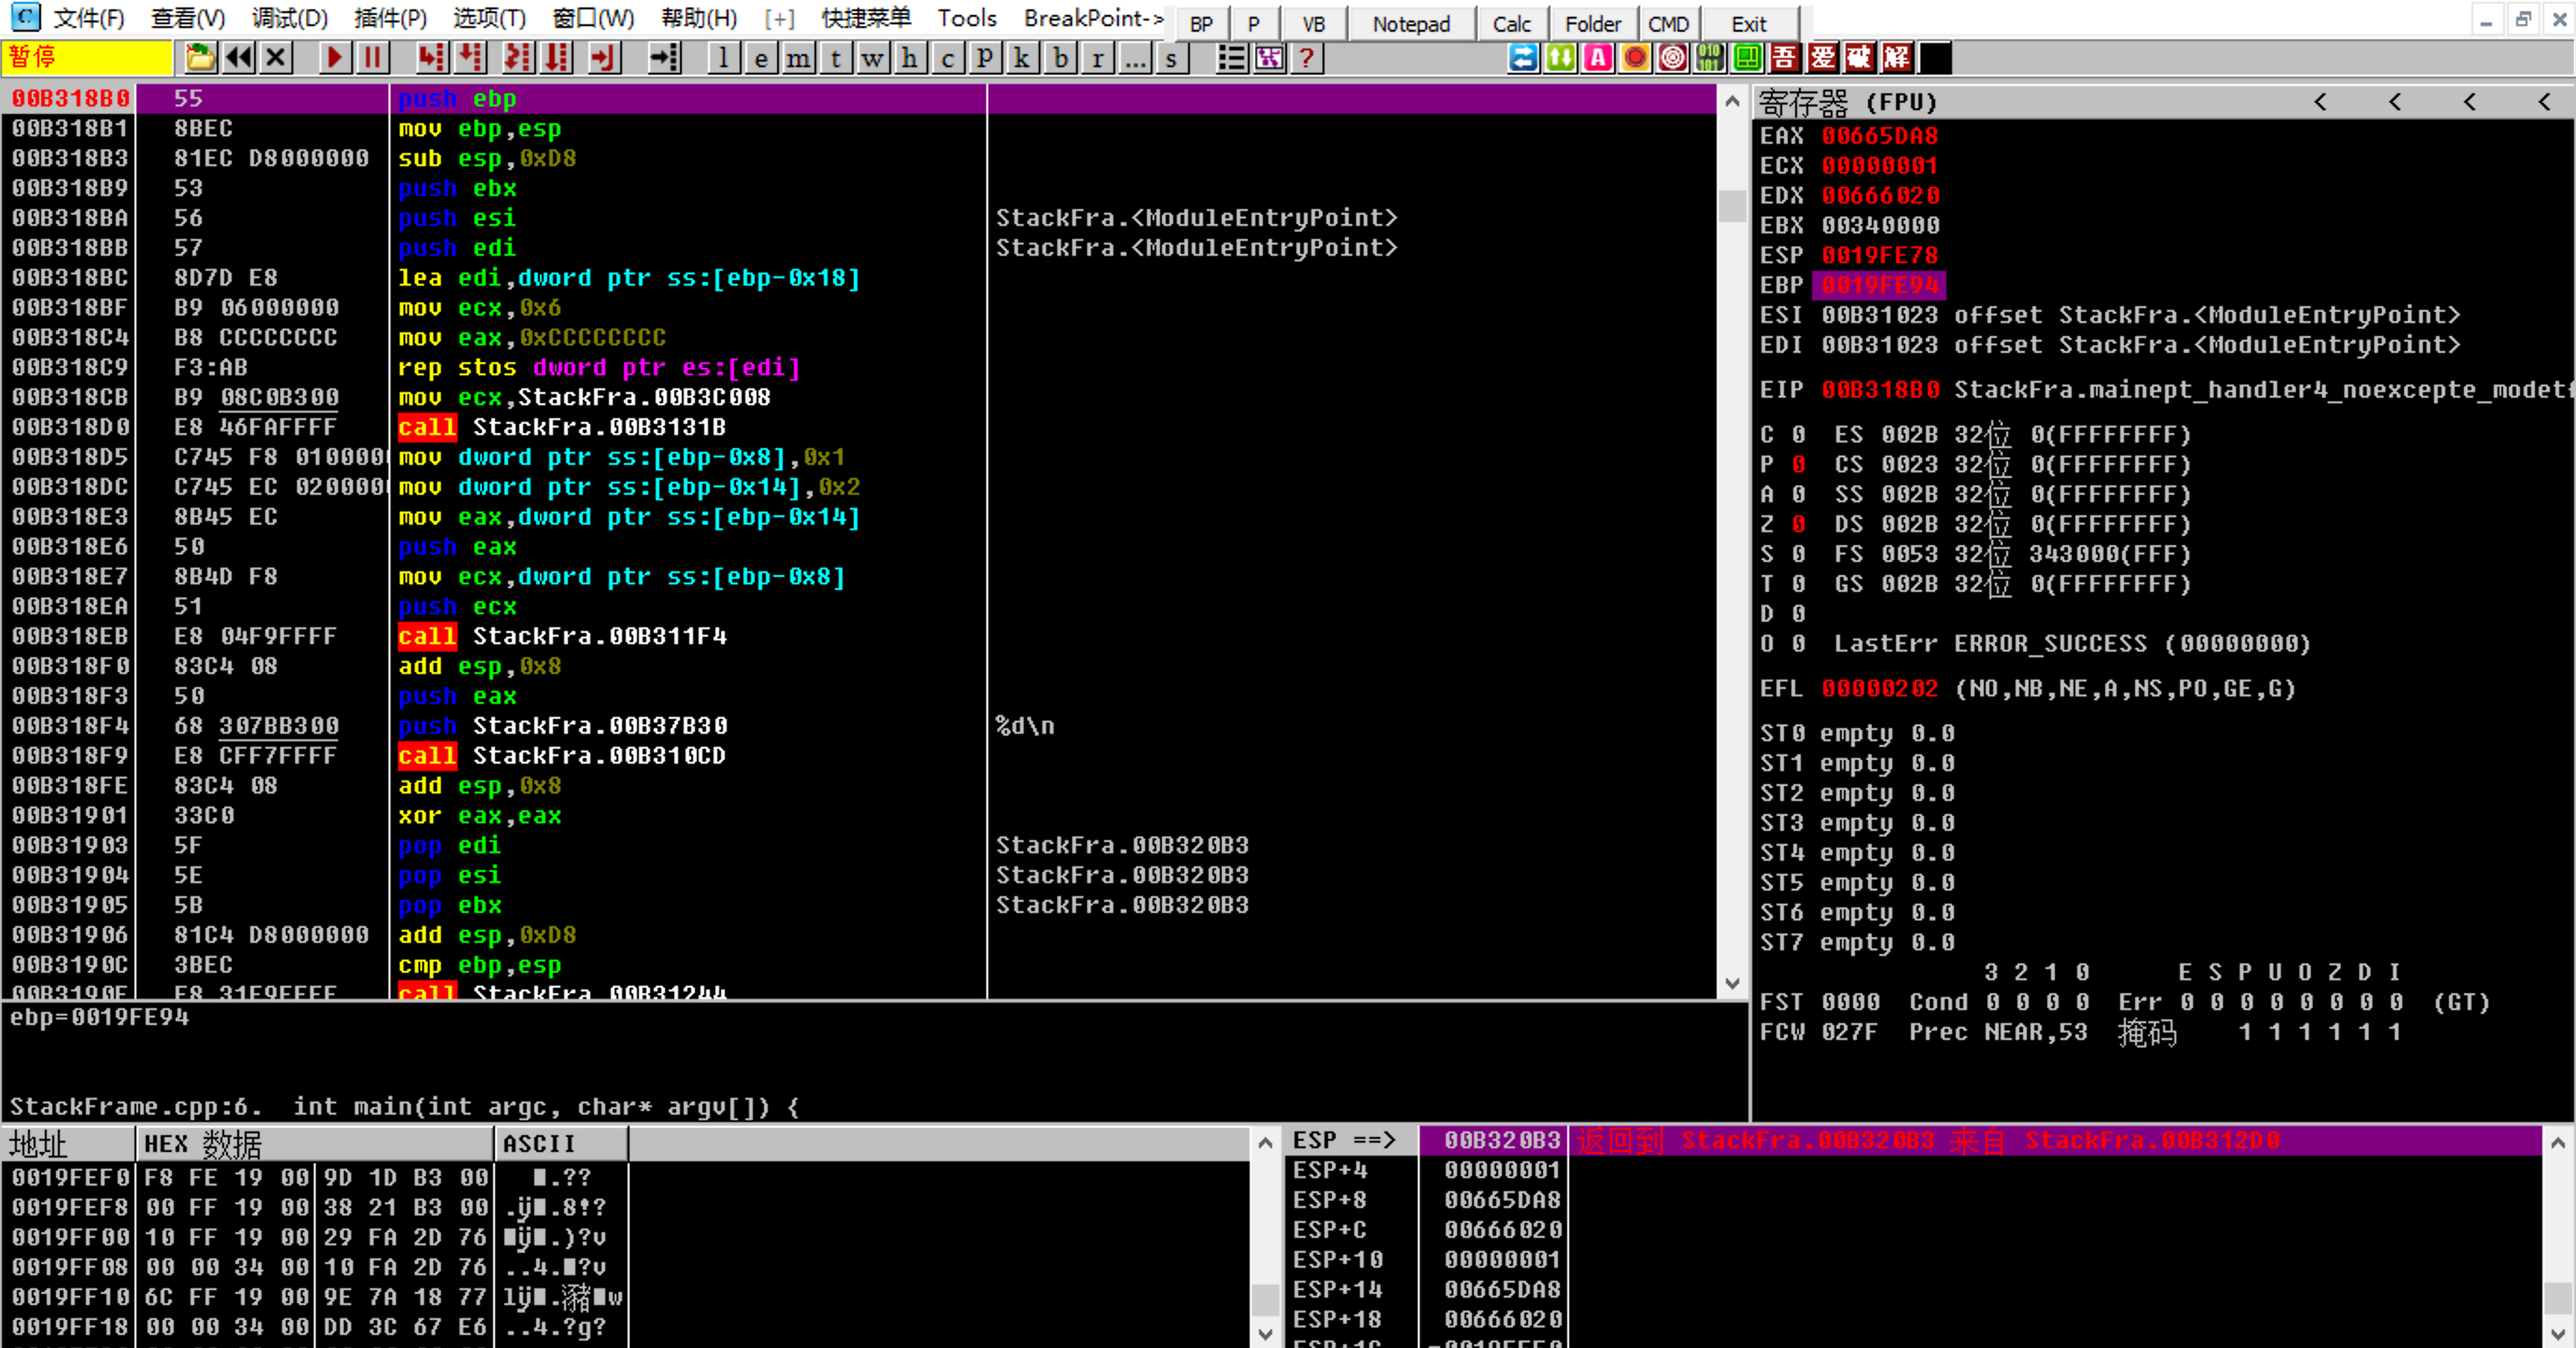Open the 插件(P) menu
This screenshot has width=2576, height=1348.
(390, 18)
